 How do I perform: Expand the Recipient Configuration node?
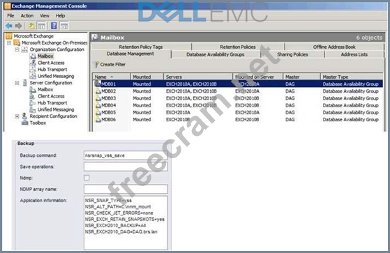[x=17, y=116]
